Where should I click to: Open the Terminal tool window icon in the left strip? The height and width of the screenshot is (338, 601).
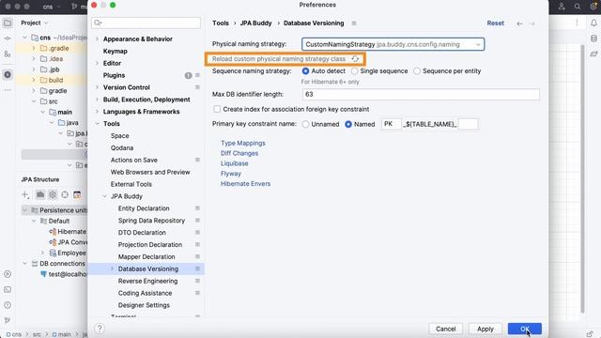pos(8,290)
